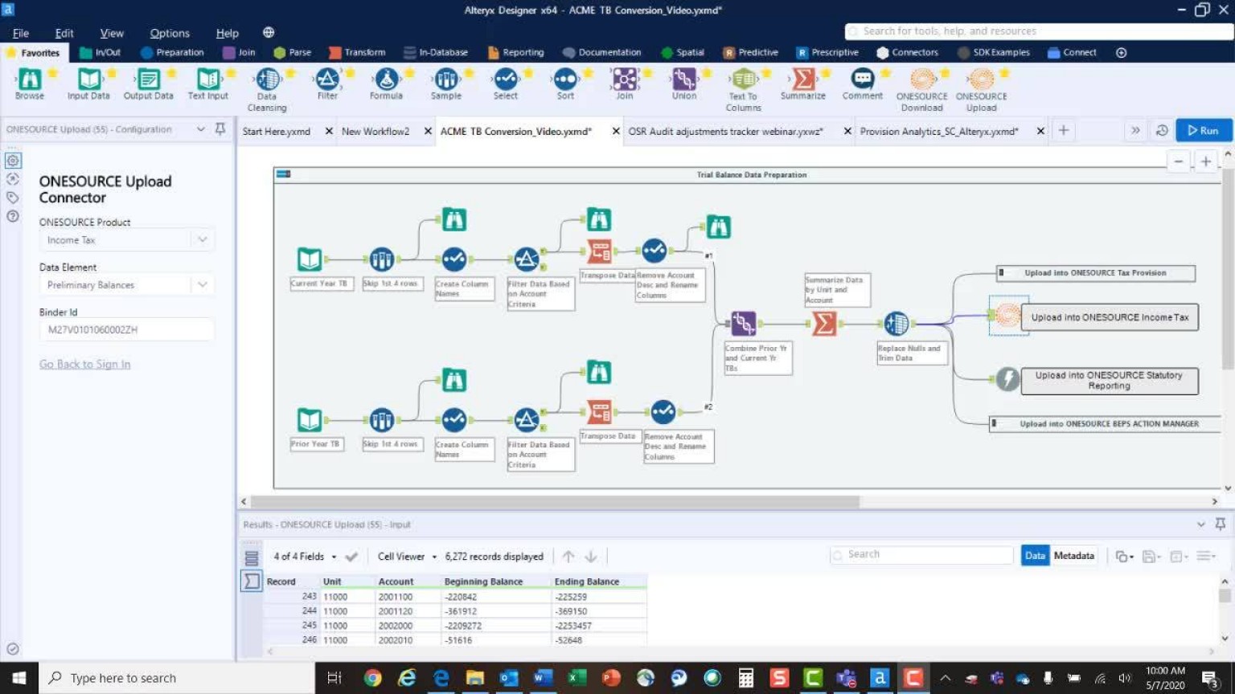1235x694 pixels.
Task: Click the Go Back to Sign In link
Action: (85, 365)
